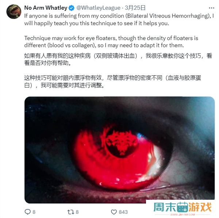This screenshot has height=218, width=219.
Task: Click the No Arm Whatley display name
Action: pos(46,8)
